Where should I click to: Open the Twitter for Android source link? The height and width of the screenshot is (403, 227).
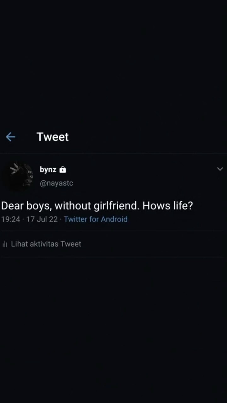[x=96, y=219]
